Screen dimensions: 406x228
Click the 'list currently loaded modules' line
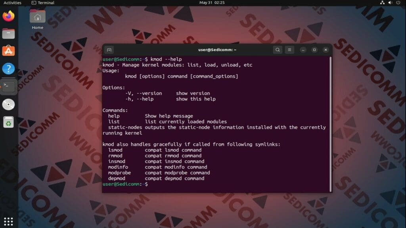[x=186, y=122]
